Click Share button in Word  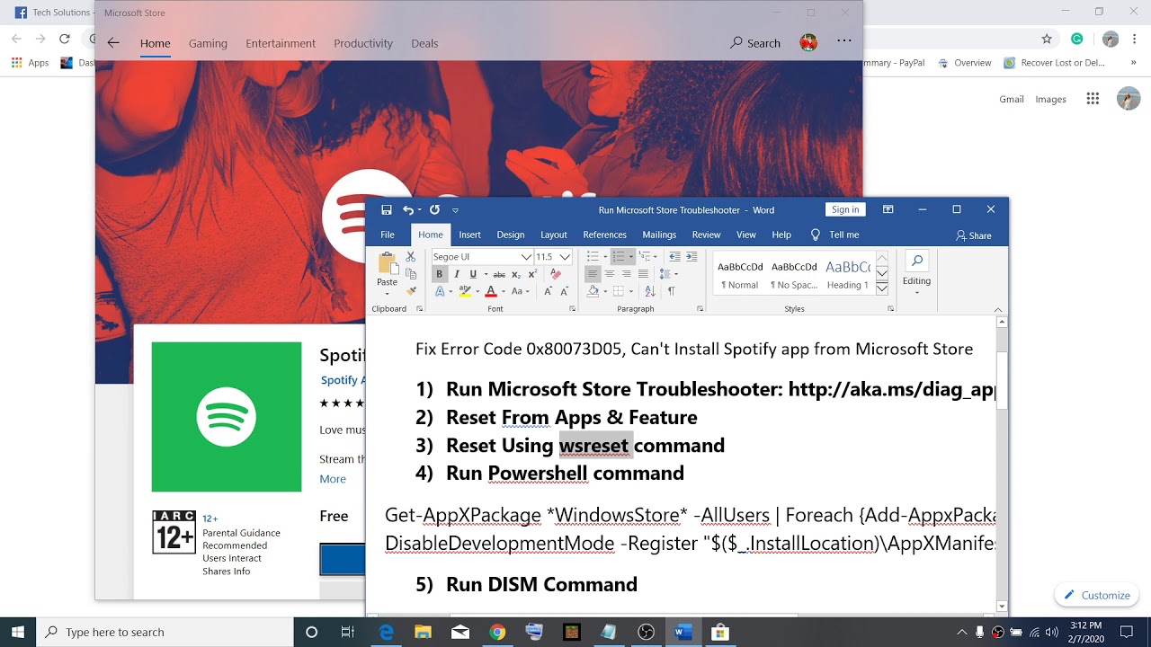click(974, 235)
